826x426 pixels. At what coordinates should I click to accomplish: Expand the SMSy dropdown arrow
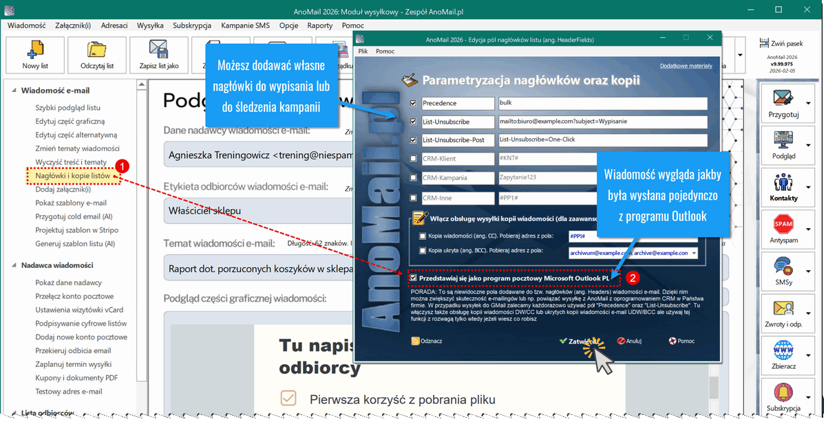point(808,271)
